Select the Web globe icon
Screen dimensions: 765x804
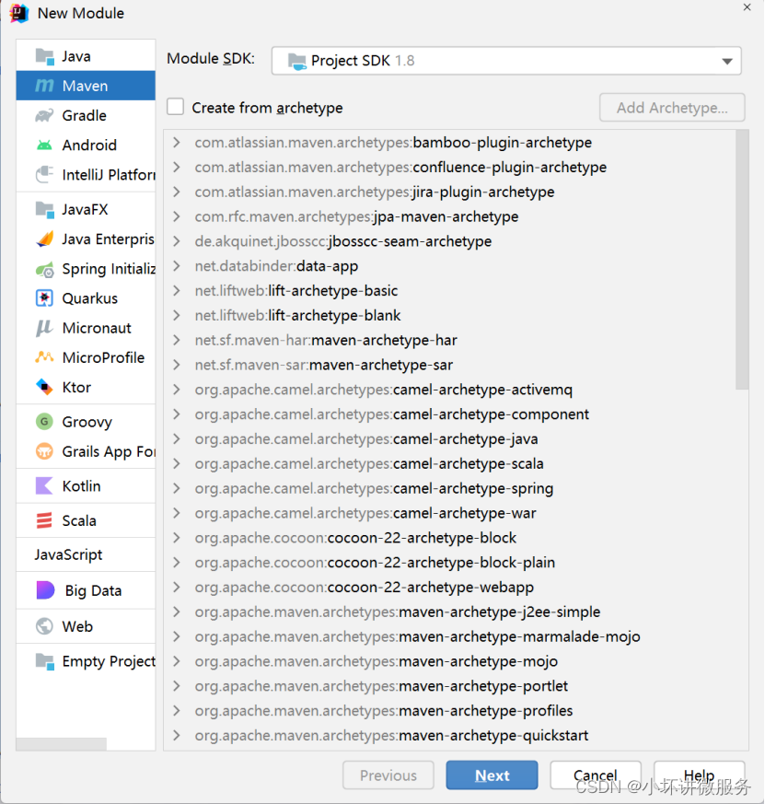44,626
